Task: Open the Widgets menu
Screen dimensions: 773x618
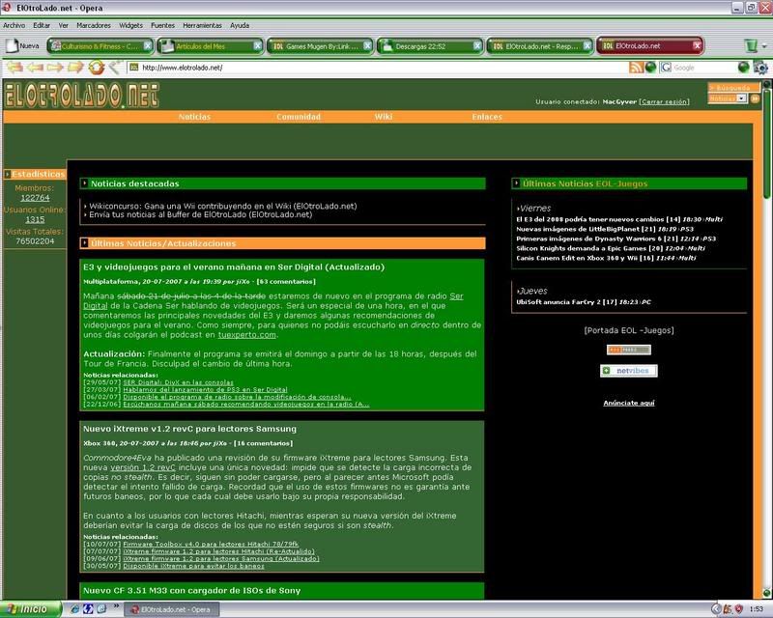Action: [130, 25]
